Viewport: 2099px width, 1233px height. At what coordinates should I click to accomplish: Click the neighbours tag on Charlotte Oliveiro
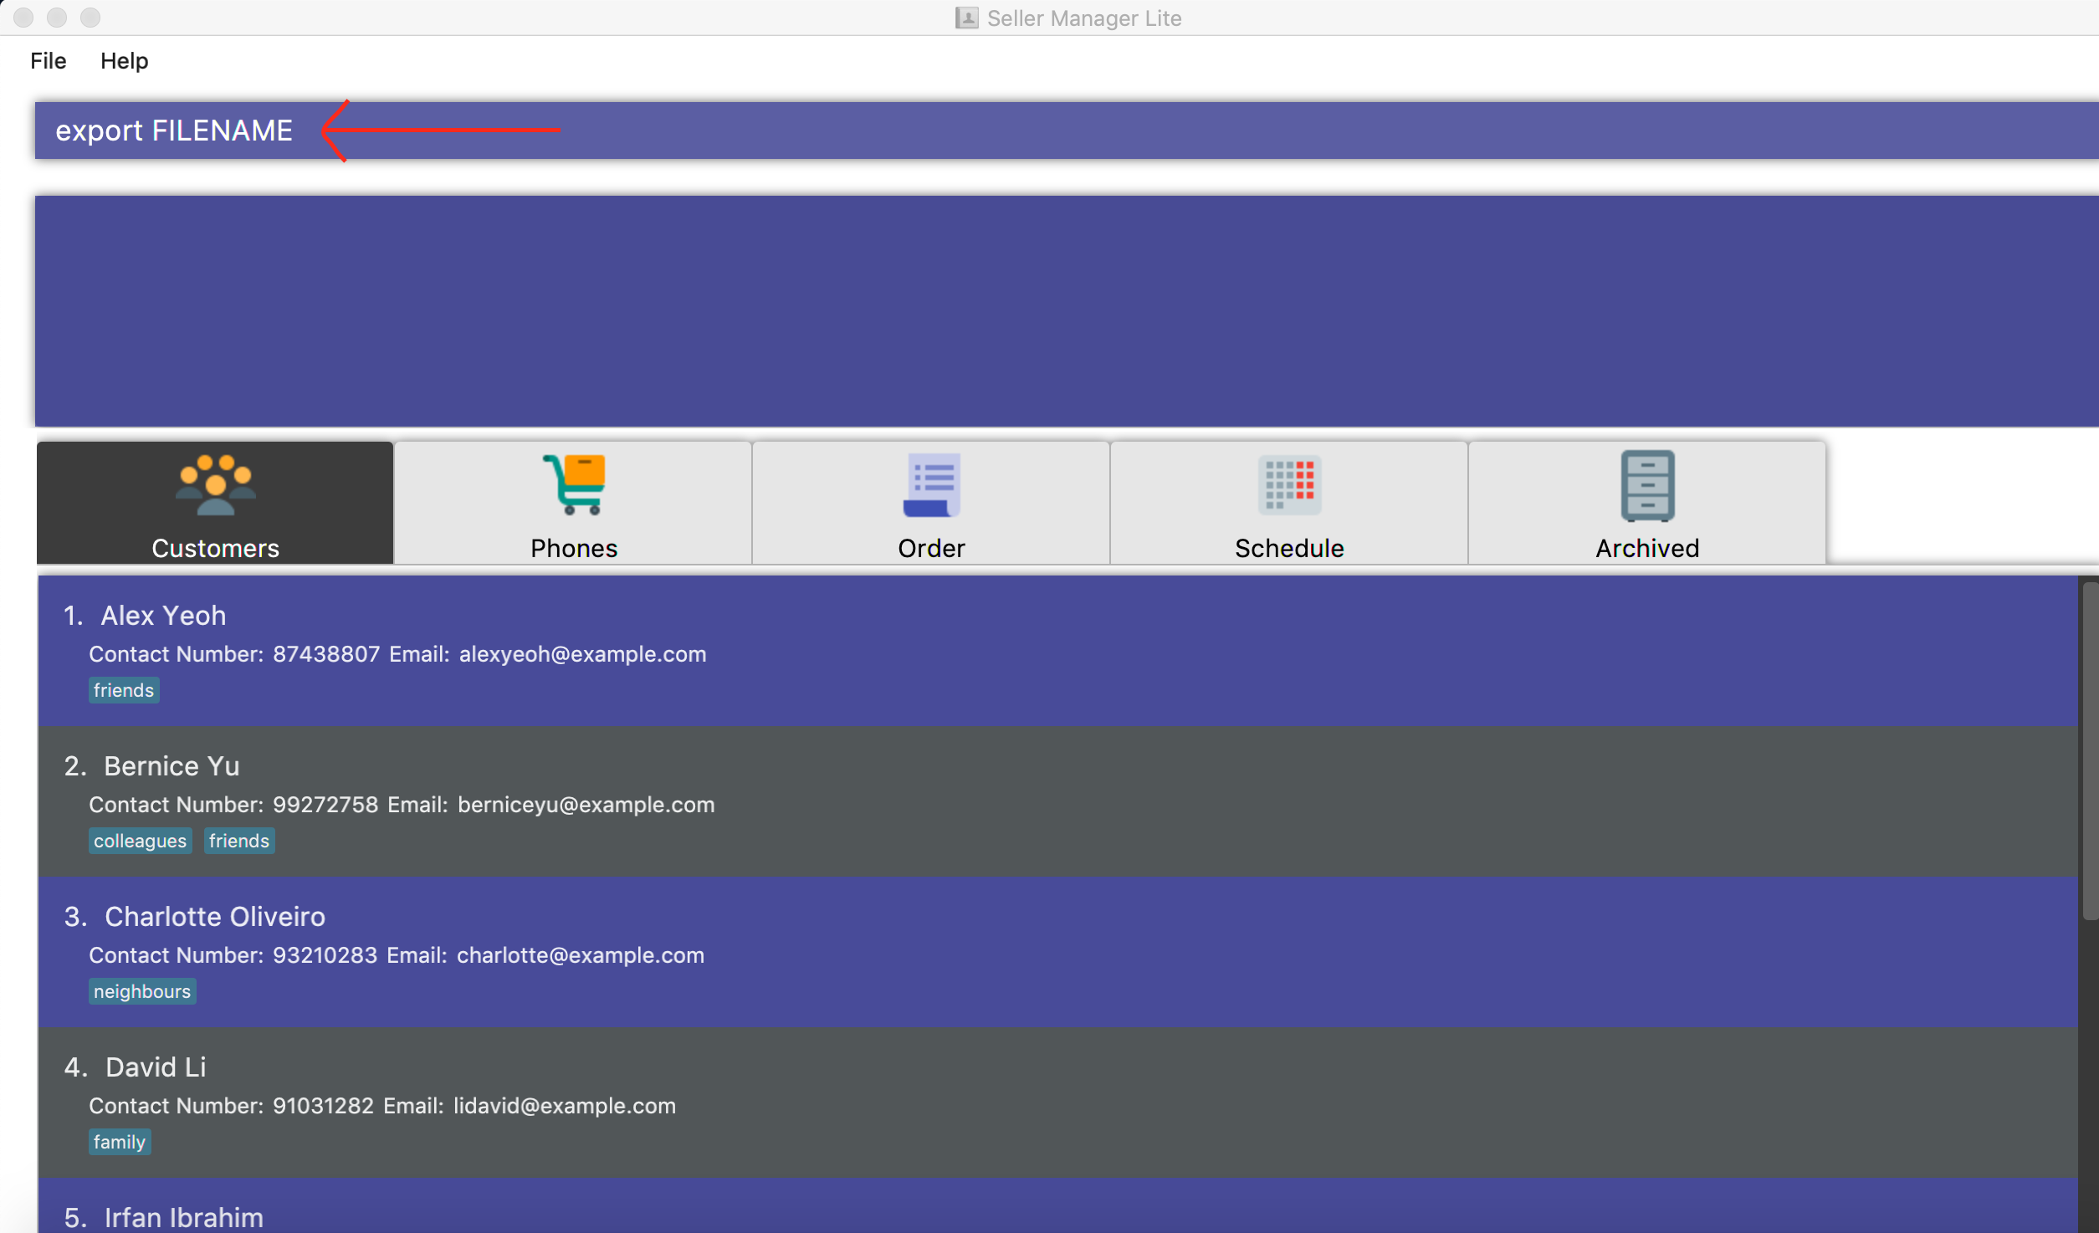pos(141,990)
